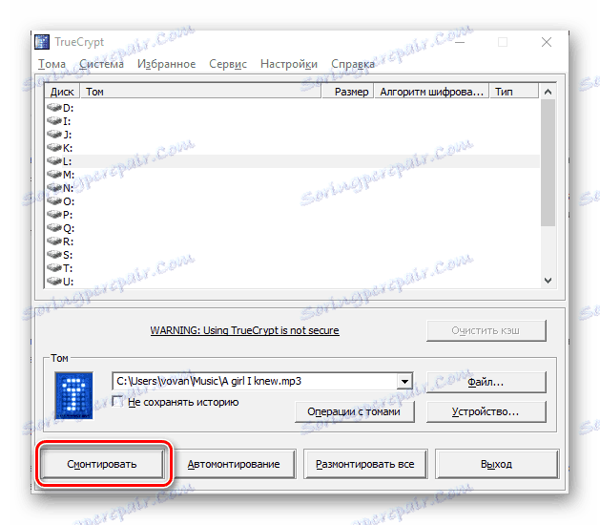Select the D: drive icon
The height and width of the screenshot is (525, 600).
[x=54, y=108]
